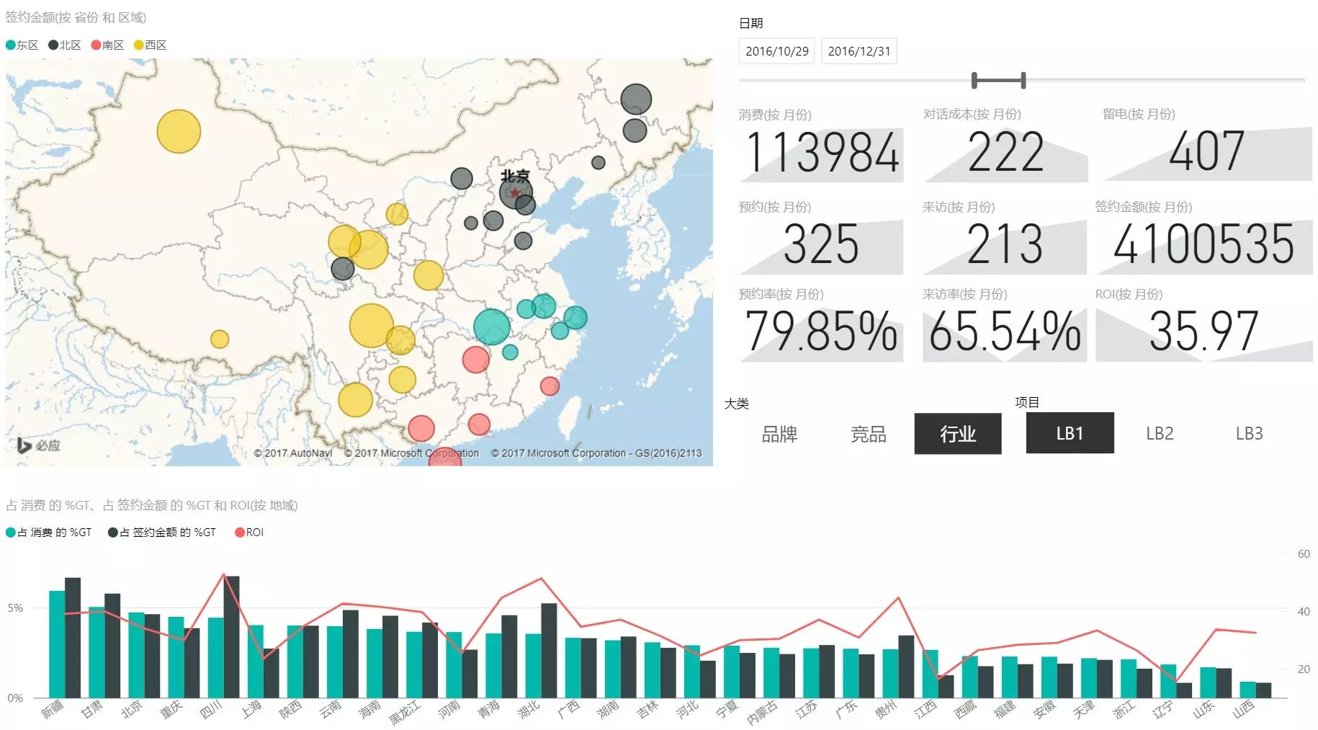
Task: Select the 南区 legend marker
Action: pos(96,45)
